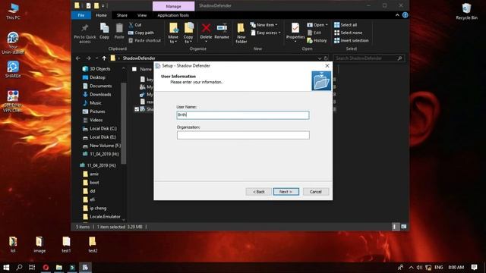Click the Cut scissors icon
Image resolution: width=486 pixels, height=273 pixels.
[131, 25]
